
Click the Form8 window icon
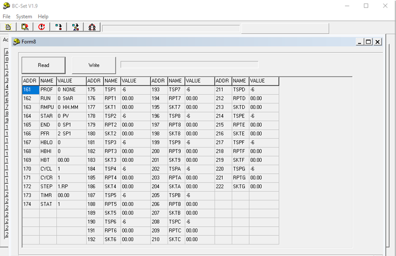click(x=17, y=42)
